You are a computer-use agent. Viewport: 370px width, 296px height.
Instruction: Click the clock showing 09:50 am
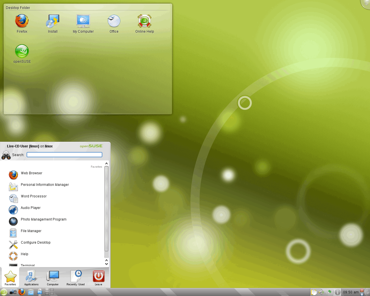[x=351, y=292]
